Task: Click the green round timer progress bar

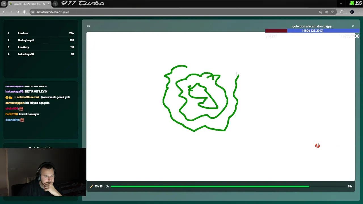Action: pyautogui.click(x=210, y=186)
